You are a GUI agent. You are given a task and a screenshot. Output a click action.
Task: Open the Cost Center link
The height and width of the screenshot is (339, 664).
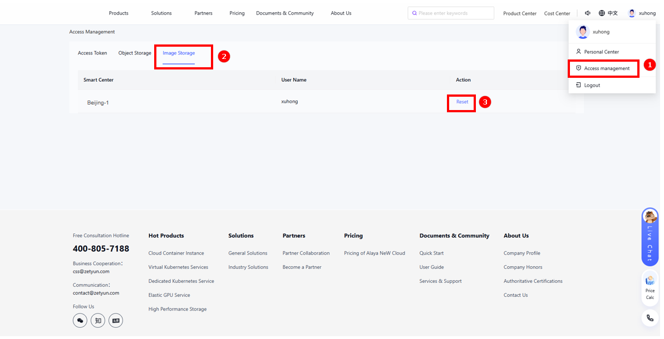pyautogui.click(x=557, y=13)
